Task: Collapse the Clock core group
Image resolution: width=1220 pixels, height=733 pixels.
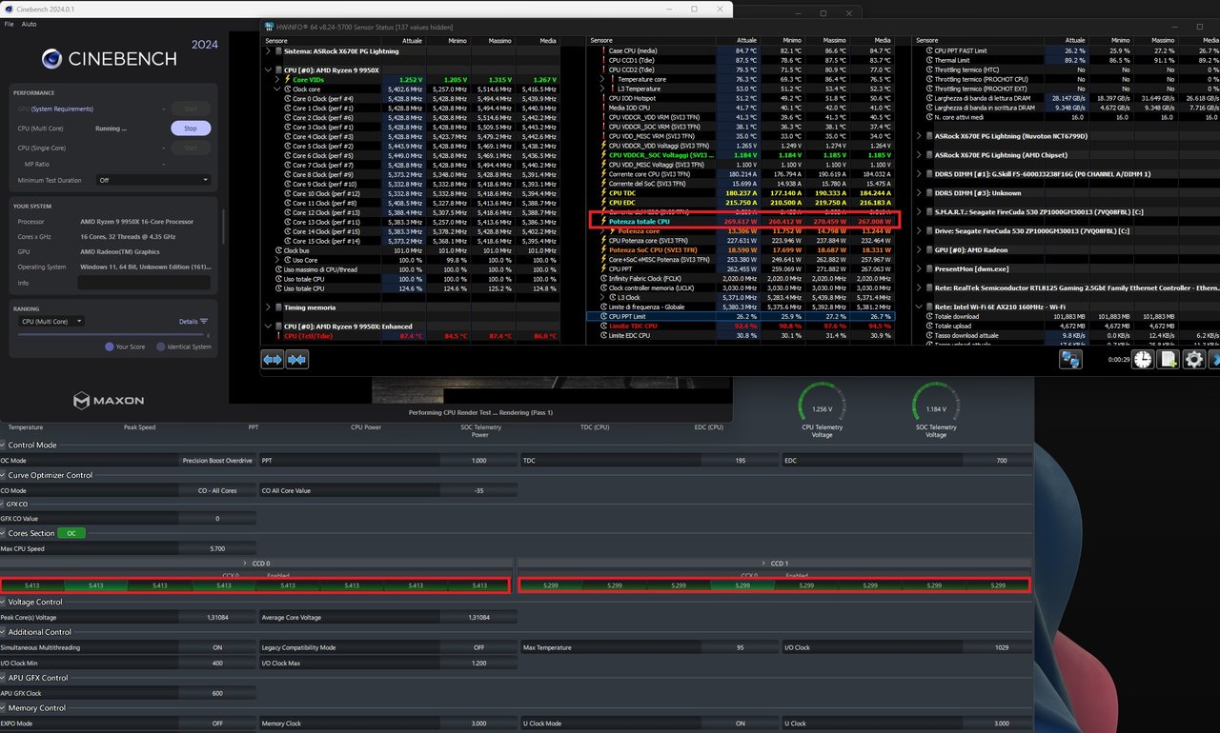Action: (x=277, y=89)
